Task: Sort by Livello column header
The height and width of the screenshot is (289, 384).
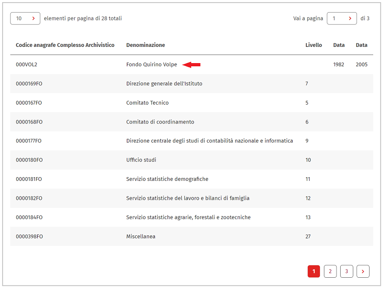Action: click(314, 45)
